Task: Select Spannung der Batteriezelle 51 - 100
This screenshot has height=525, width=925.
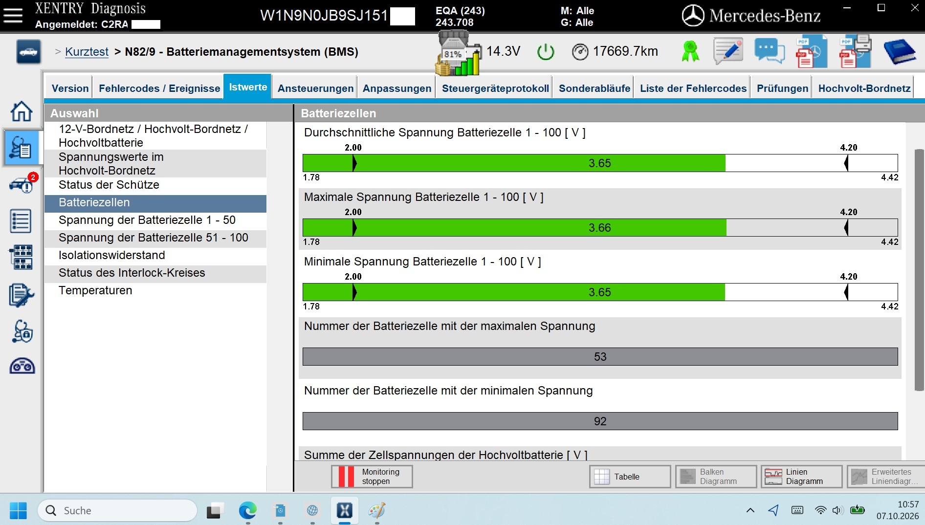Action: (155, 238)
